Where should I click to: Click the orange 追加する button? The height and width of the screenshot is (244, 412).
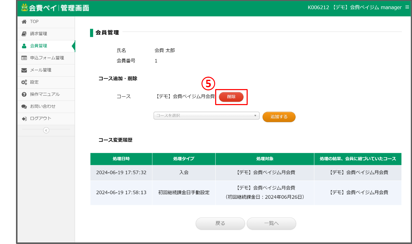pyautogui.click(x=279, y=117)
